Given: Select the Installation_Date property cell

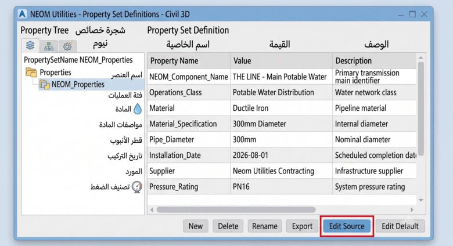Looking at the screenshot, I should pyautogui.click(x=189, y=155).
